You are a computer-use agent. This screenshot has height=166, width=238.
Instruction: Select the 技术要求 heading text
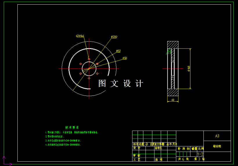[72, 127]
